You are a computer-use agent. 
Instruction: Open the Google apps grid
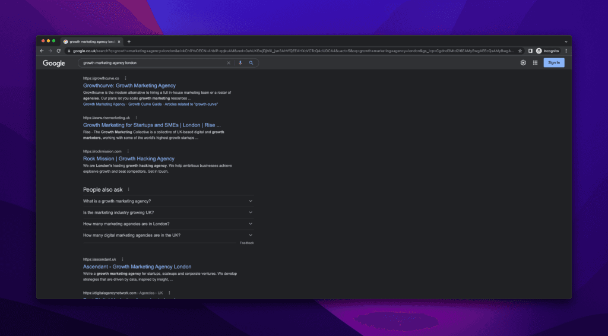535,62
